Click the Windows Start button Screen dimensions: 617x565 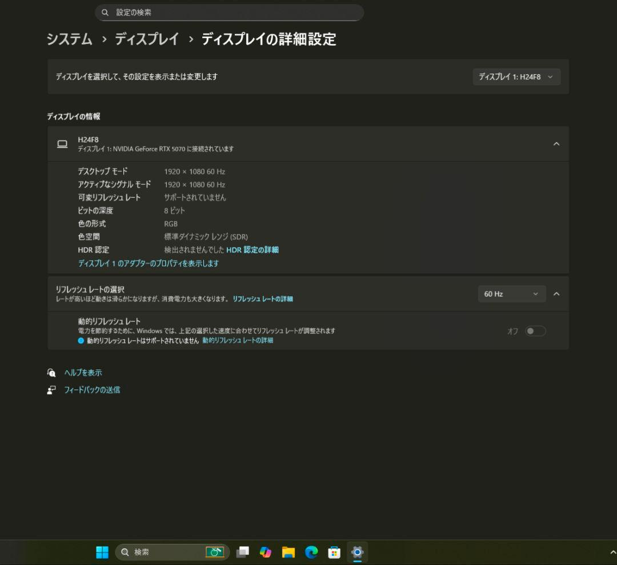102,552
